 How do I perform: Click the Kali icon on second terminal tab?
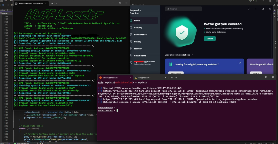[x=136, y=78]
